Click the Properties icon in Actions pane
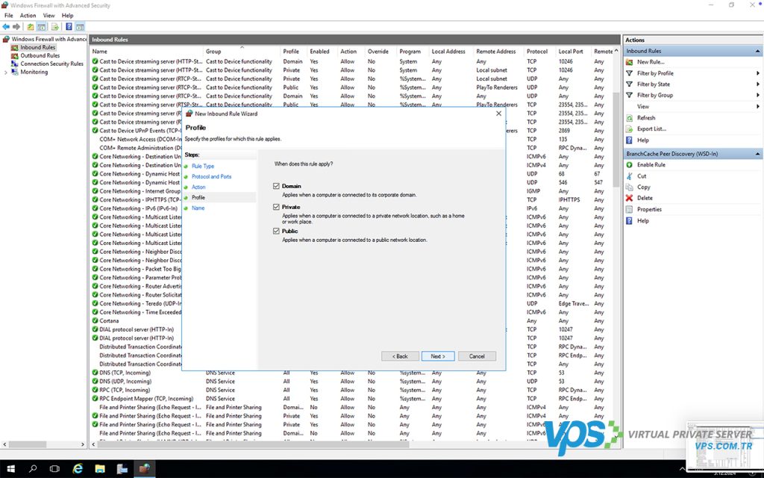The height and width of the screenshot is (478, 764). coord(630,209)
